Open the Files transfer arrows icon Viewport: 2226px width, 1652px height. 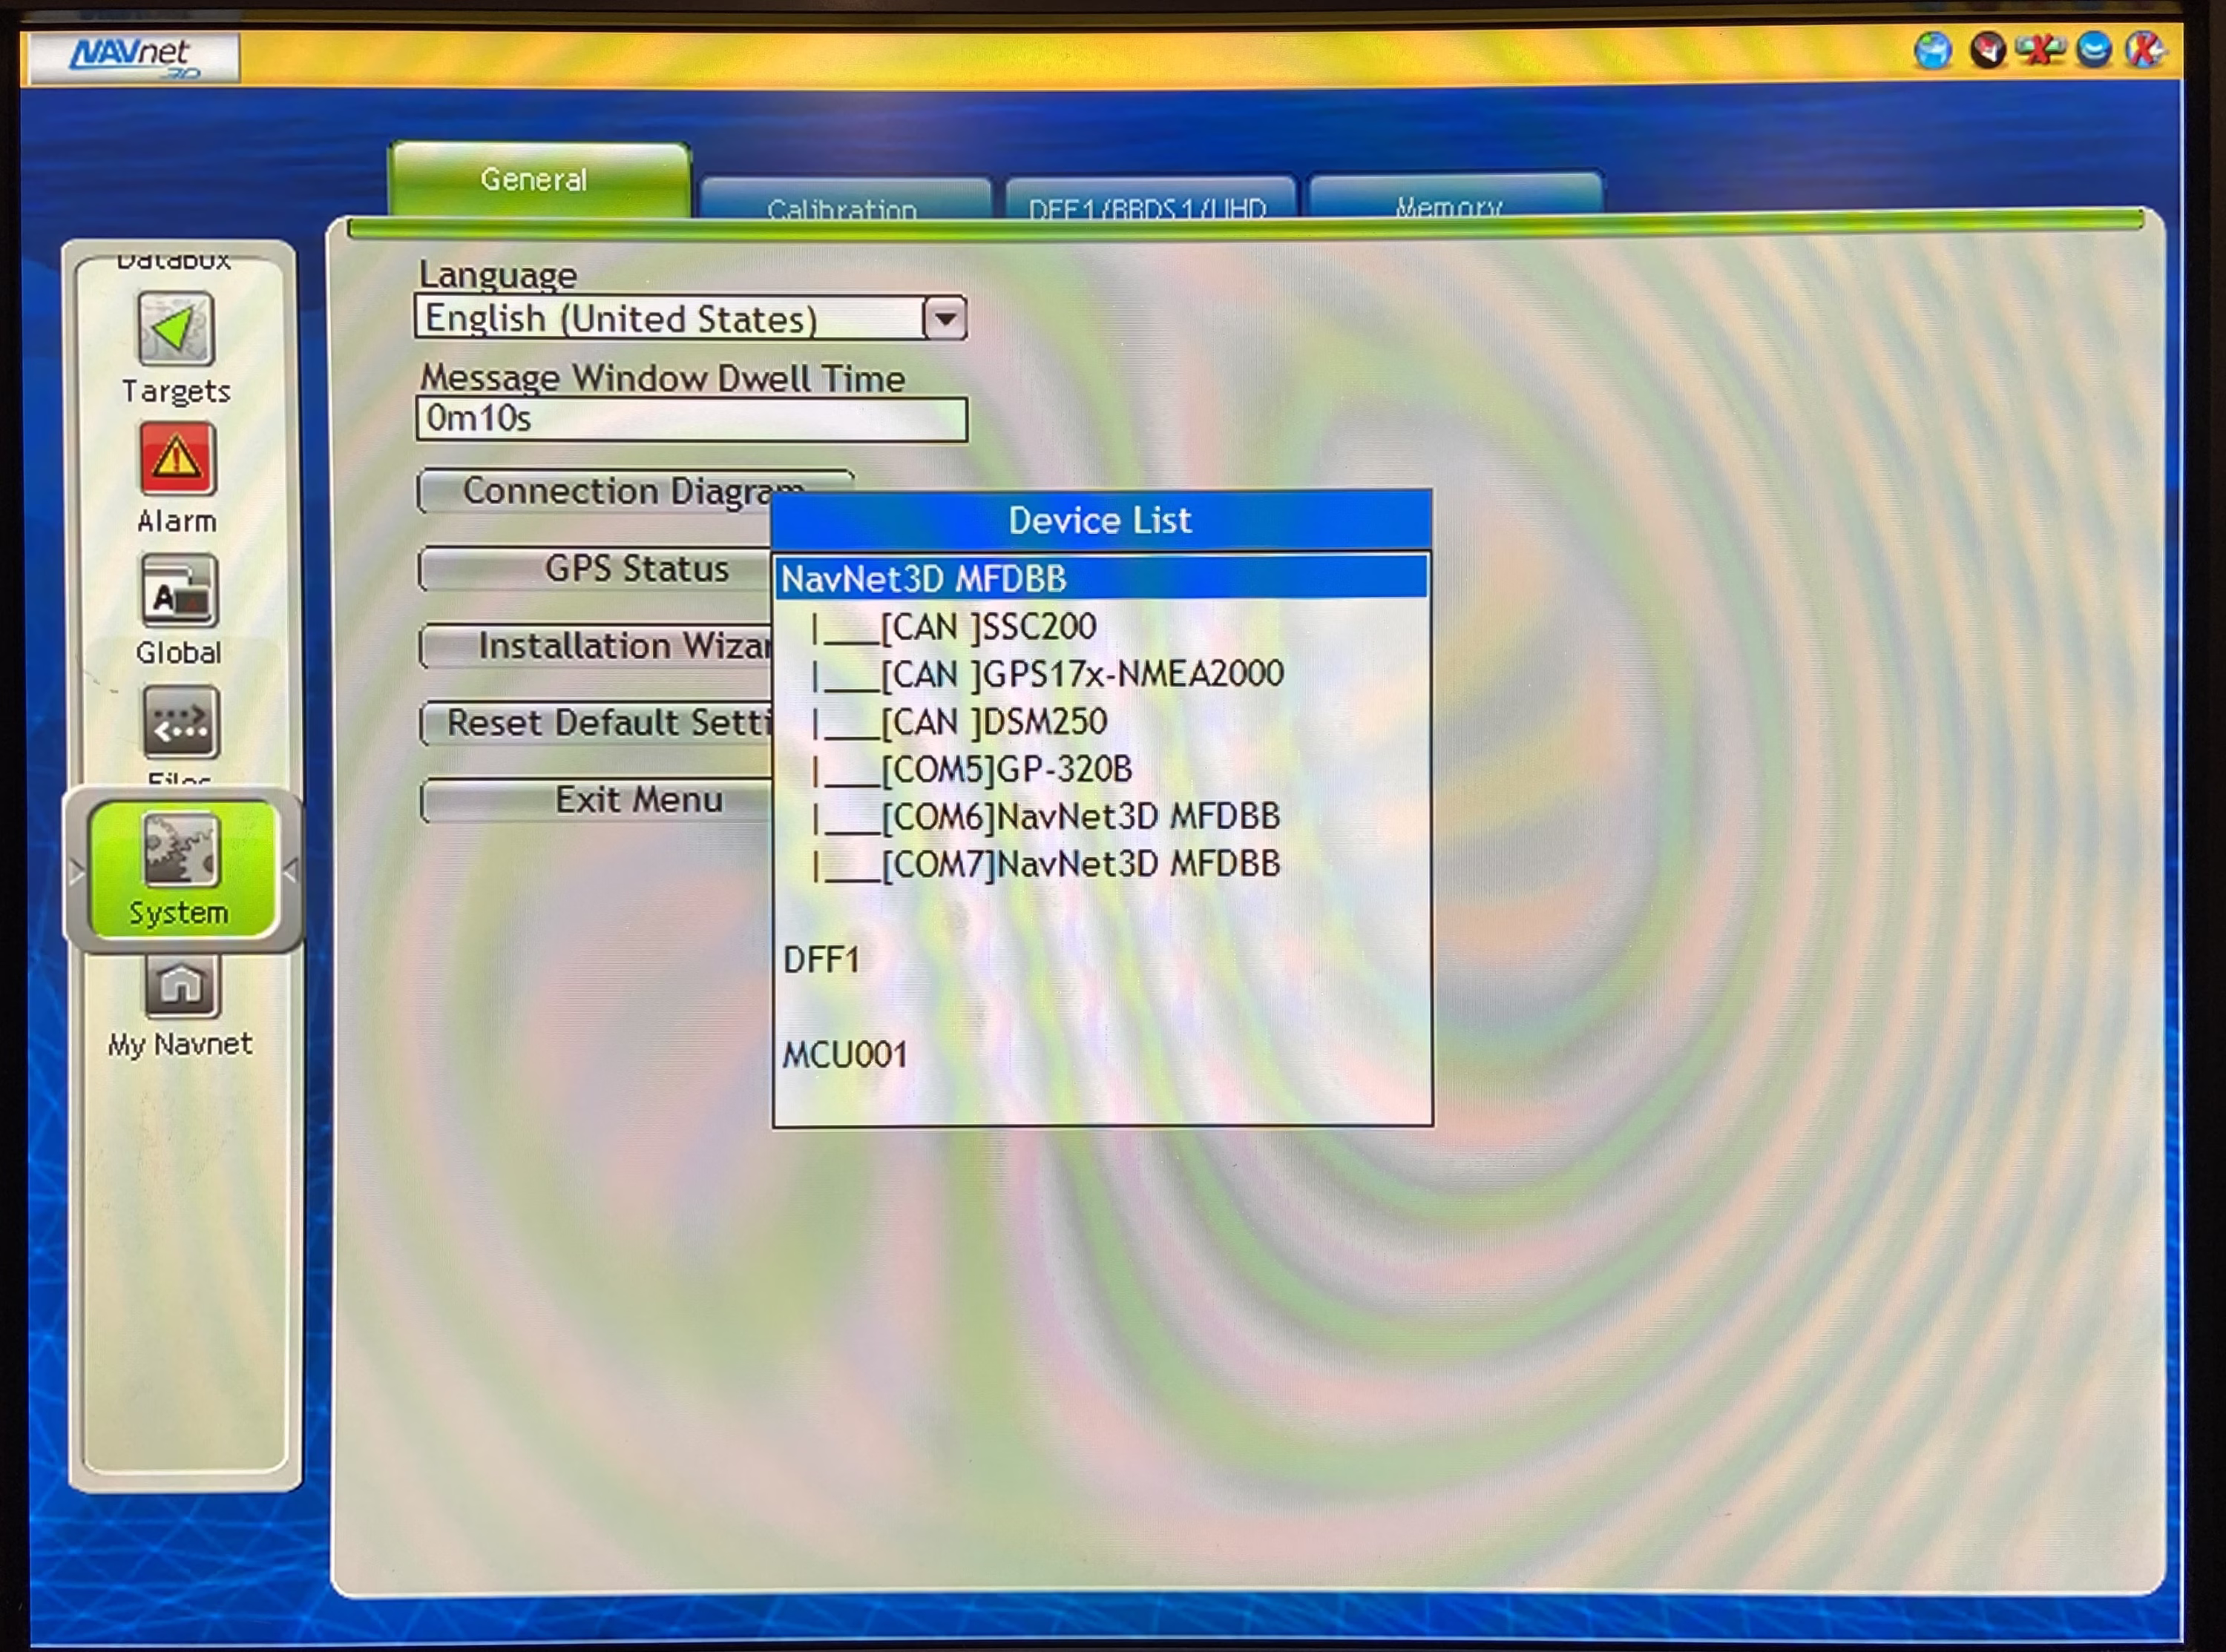(180, 722)
